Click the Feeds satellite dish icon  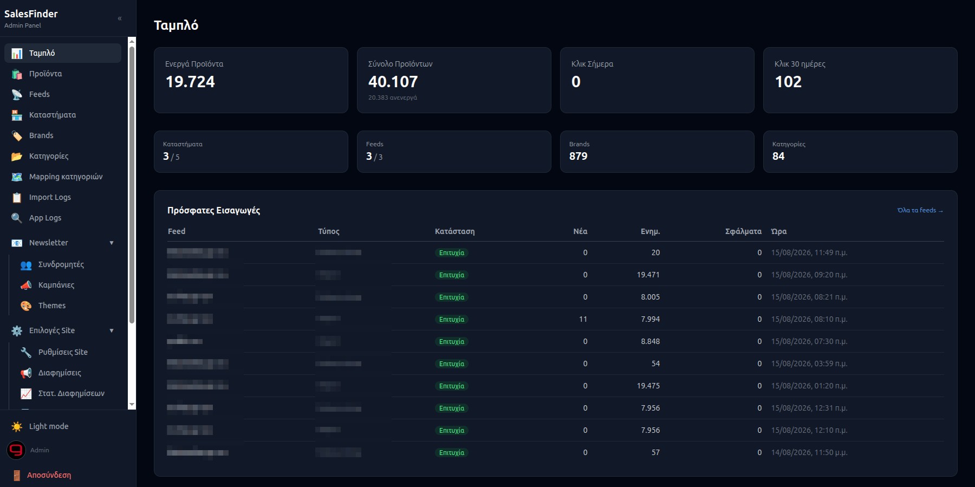(17, 95)
